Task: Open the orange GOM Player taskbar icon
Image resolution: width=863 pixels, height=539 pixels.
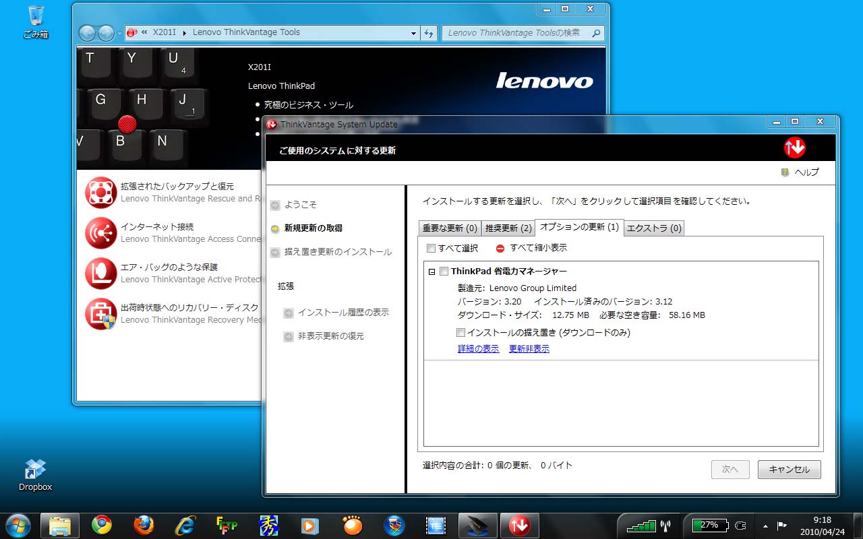Action: pyautogui.click(x=353, y=525)
